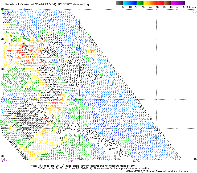
Task: Click the Maui island outline
Action: pos(113,145)
